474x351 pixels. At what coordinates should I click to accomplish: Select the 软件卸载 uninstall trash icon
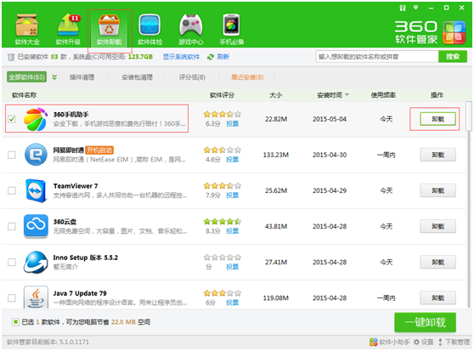click(x=109, y=25)
